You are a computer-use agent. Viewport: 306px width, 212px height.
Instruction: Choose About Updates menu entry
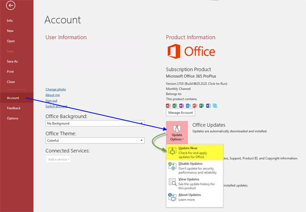[195, 197]
